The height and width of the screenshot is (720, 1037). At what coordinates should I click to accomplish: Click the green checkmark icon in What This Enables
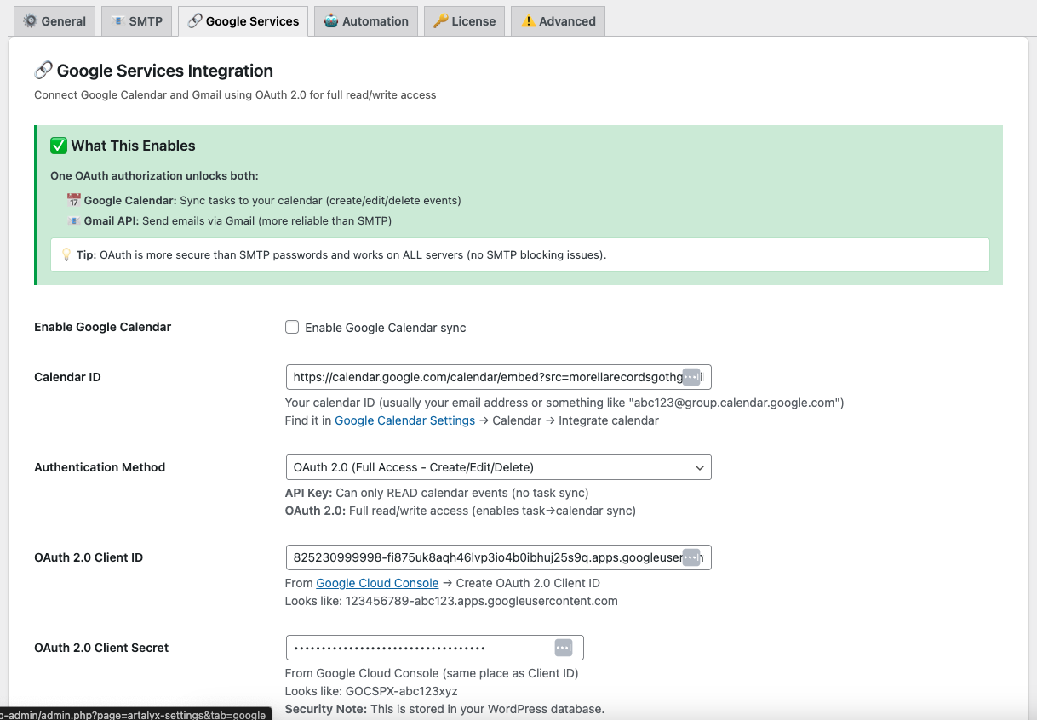59,146
